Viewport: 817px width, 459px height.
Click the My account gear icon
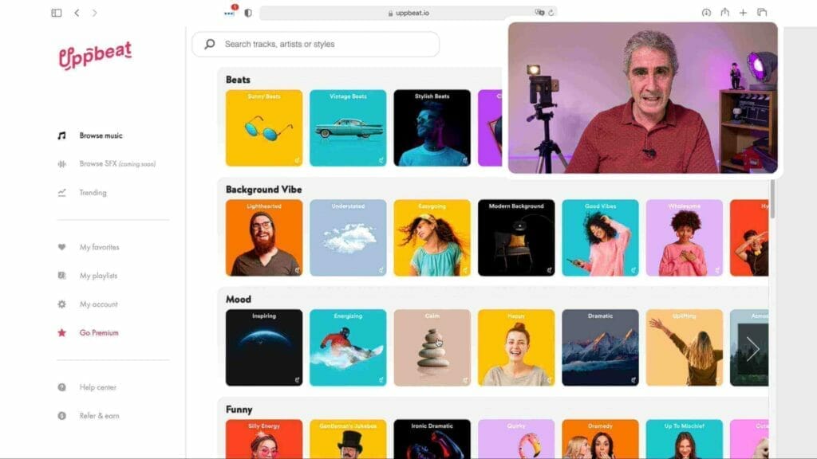coord(61,304)
